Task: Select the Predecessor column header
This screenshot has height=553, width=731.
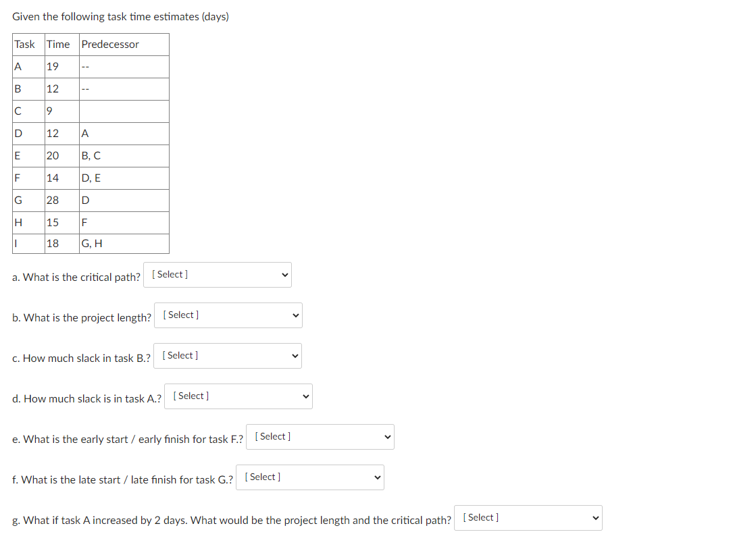Action: (110, 44)
